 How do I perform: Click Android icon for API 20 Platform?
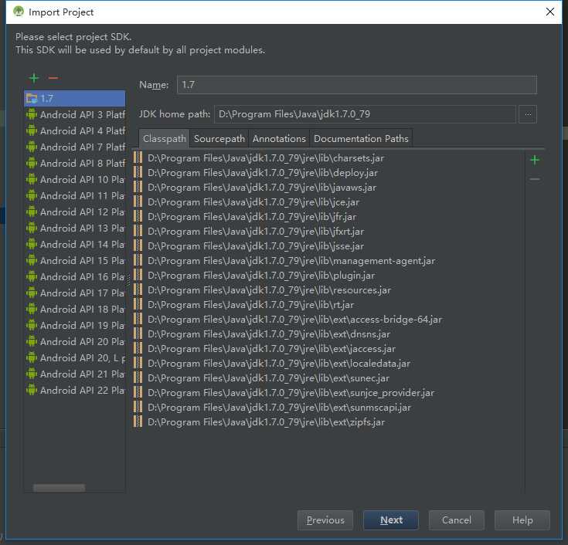point(32,342)
